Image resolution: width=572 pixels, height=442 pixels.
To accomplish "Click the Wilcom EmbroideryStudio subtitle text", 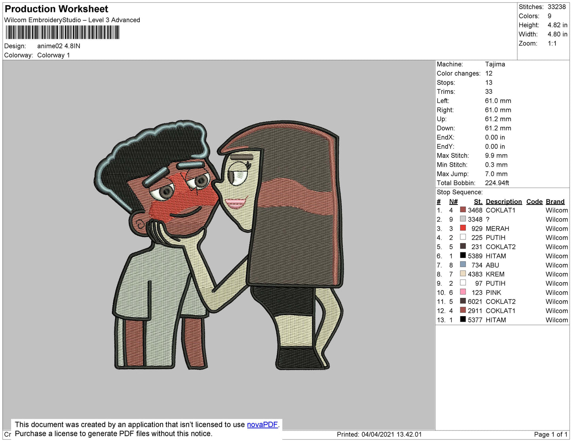I will (x=72, y=20).
